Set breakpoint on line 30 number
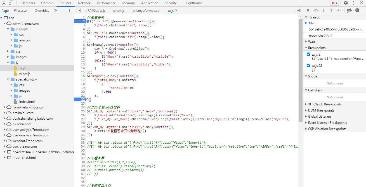The height and width of the screenshot is (187, 366). coord(83,131)
